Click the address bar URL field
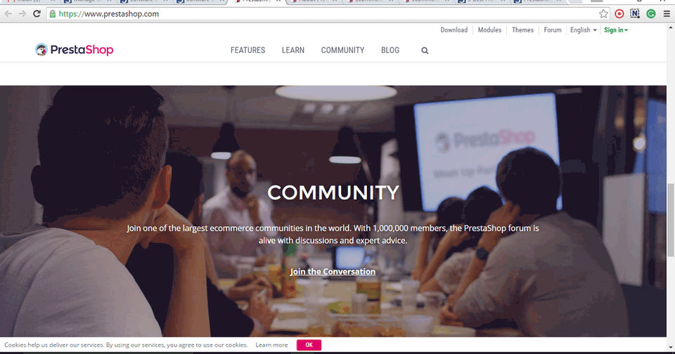675x354 pixels. 323,14
